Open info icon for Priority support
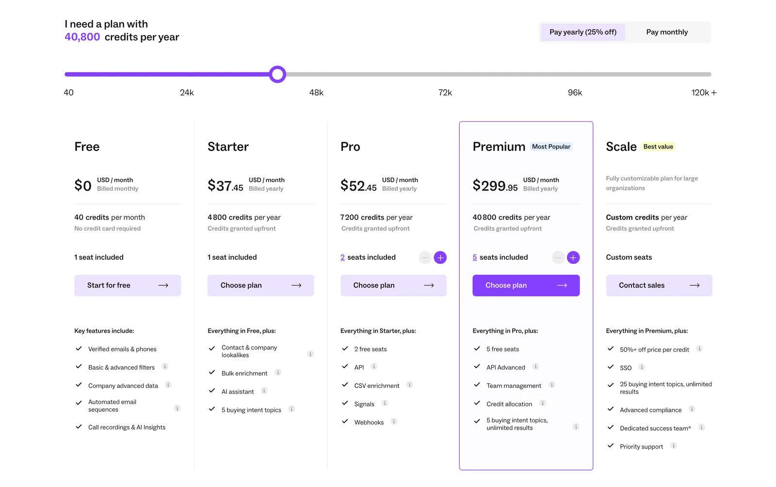This screenshot has height=487, width=776. click(x=673, y=446)
